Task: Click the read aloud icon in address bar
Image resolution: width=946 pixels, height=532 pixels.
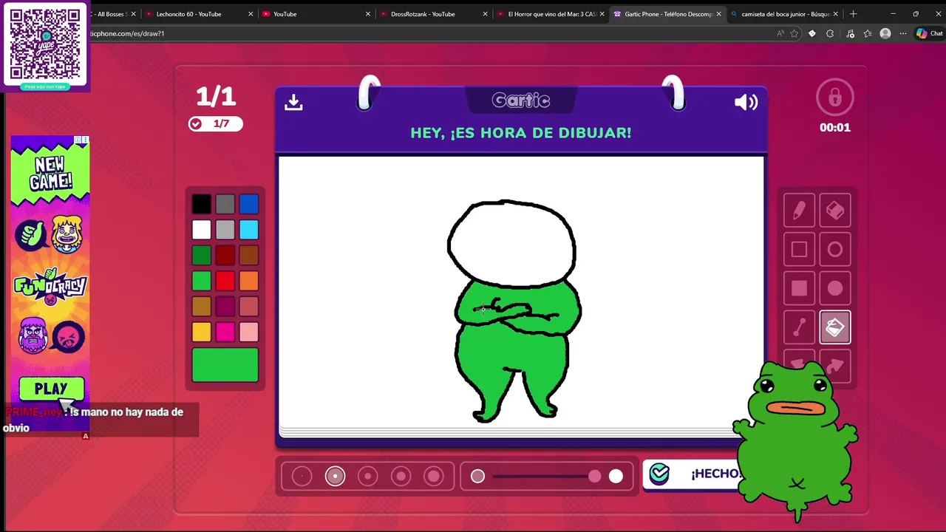Action: tap(780, 33)
